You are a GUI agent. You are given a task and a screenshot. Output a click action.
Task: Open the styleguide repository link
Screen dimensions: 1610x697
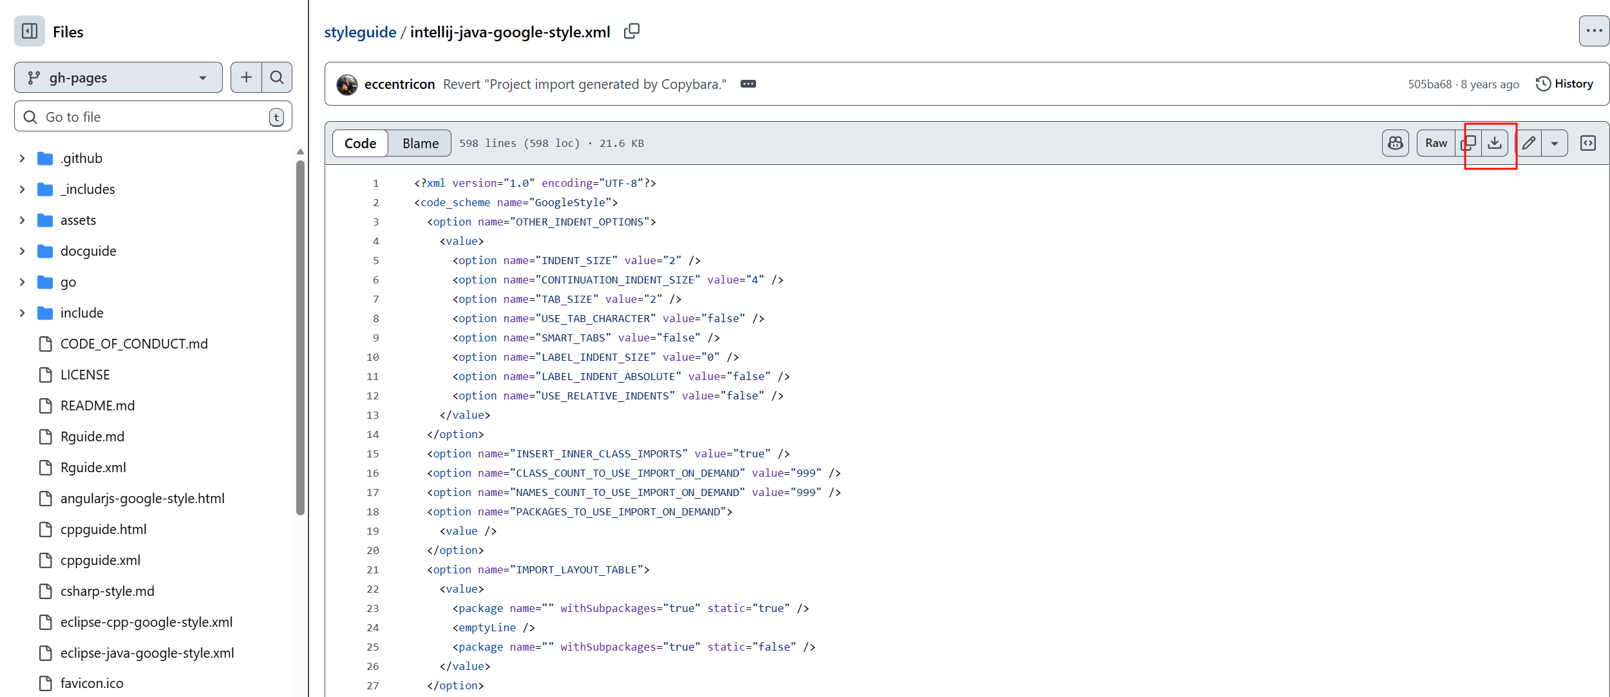coord(360,32)
